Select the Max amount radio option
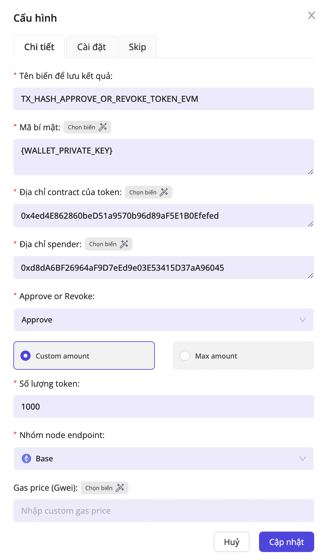 click(x=185, y=356)
